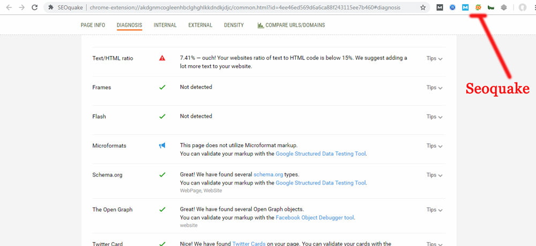Click the green checkmark in Flash row
536x246 pixels.
162,117
